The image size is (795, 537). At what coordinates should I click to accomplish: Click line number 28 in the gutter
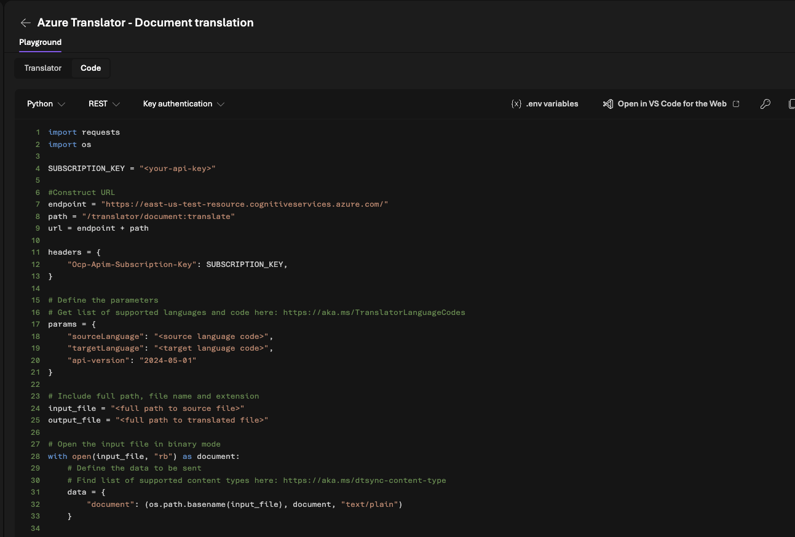tap(35, 456)
